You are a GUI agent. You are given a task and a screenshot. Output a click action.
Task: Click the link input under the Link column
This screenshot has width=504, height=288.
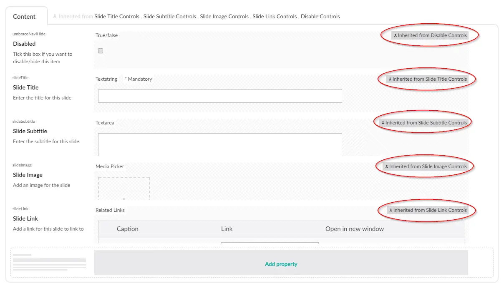tap(270, 242)
